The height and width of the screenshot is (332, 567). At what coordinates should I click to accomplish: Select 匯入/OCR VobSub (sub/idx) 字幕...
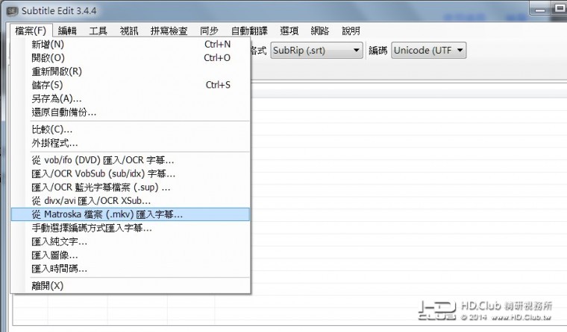coord(131,173)
